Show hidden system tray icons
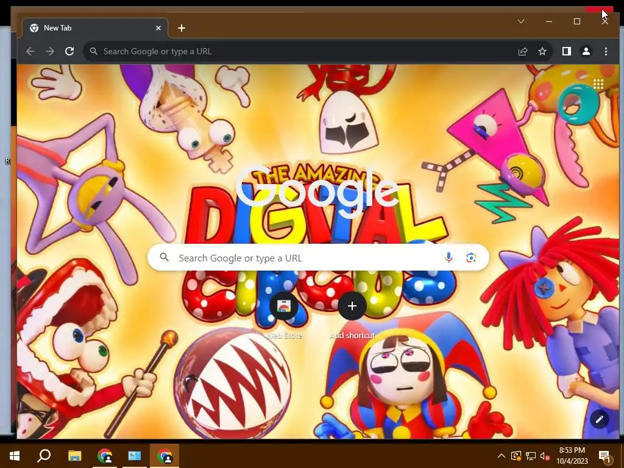The width and height of the screenshot is (624, 468). pyautogui.click(x=502, y=456)
